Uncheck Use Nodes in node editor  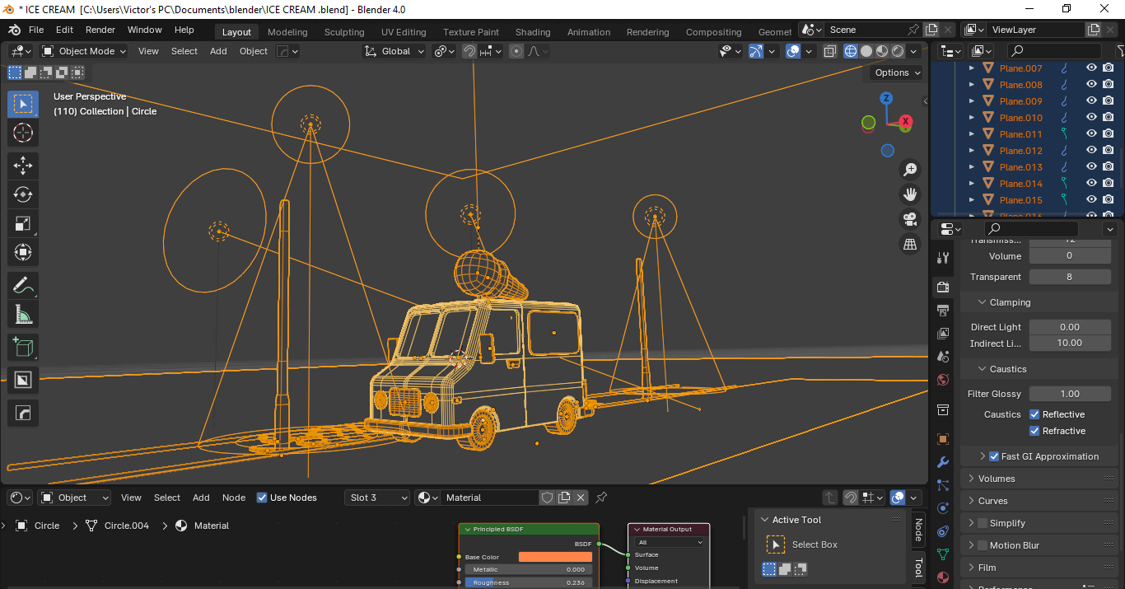(262, 498)
